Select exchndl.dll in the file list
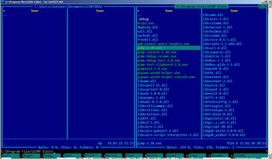This screenshot has height=159, width=272. coord(147,36)
